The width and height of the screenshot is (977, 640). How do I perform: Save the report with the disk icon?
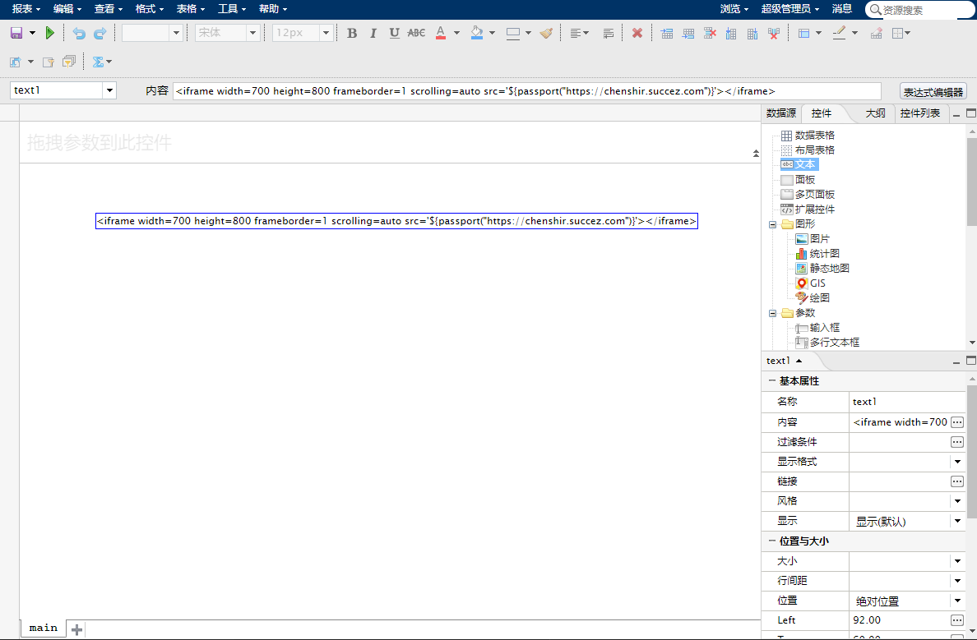tap(18, 33)
